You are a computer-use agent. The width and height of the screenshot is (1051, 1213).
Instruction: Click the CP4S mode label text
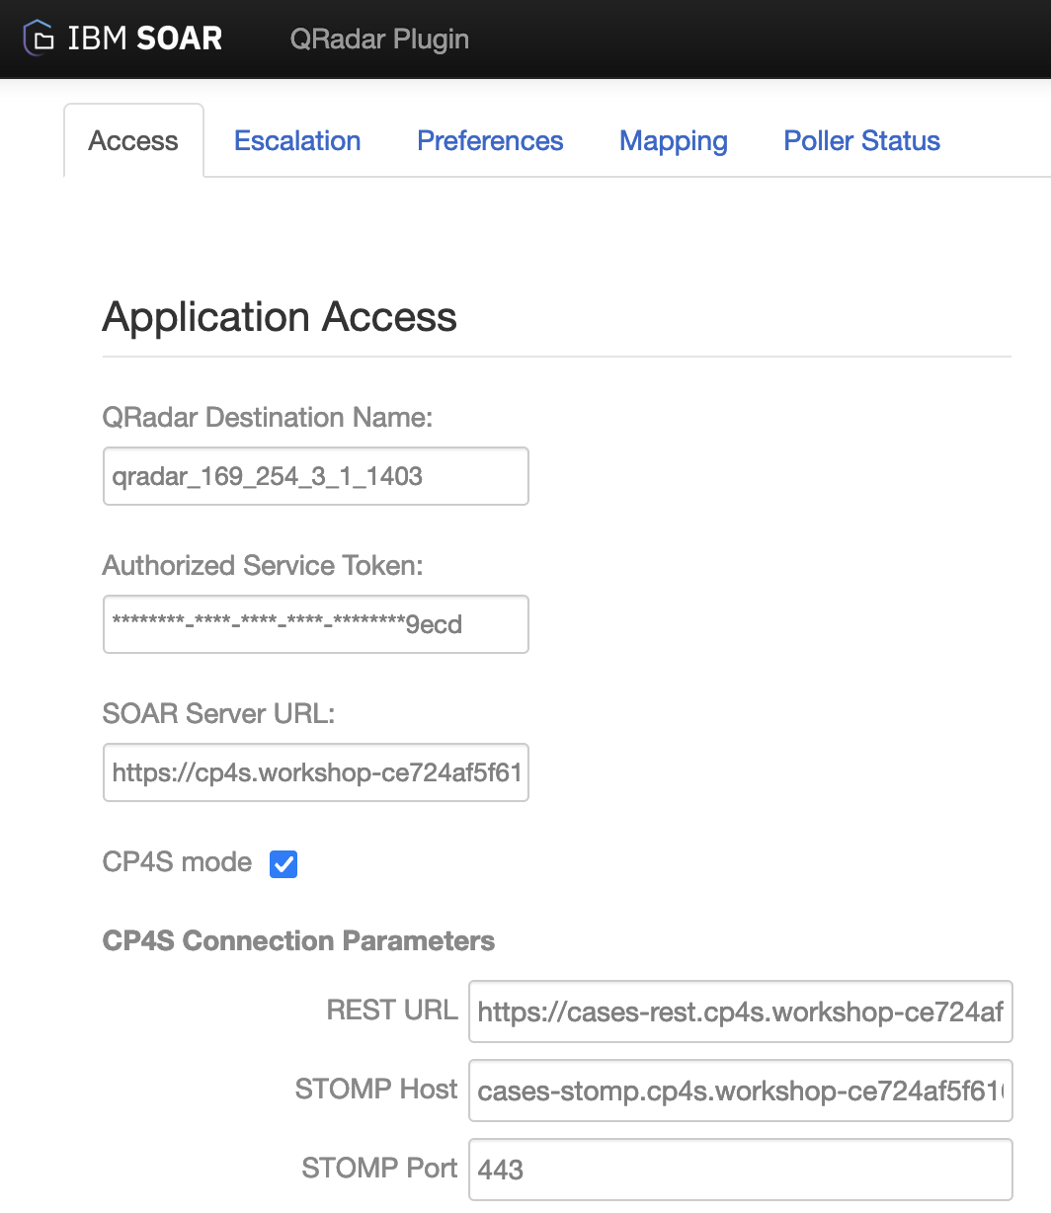click(177, 862)
